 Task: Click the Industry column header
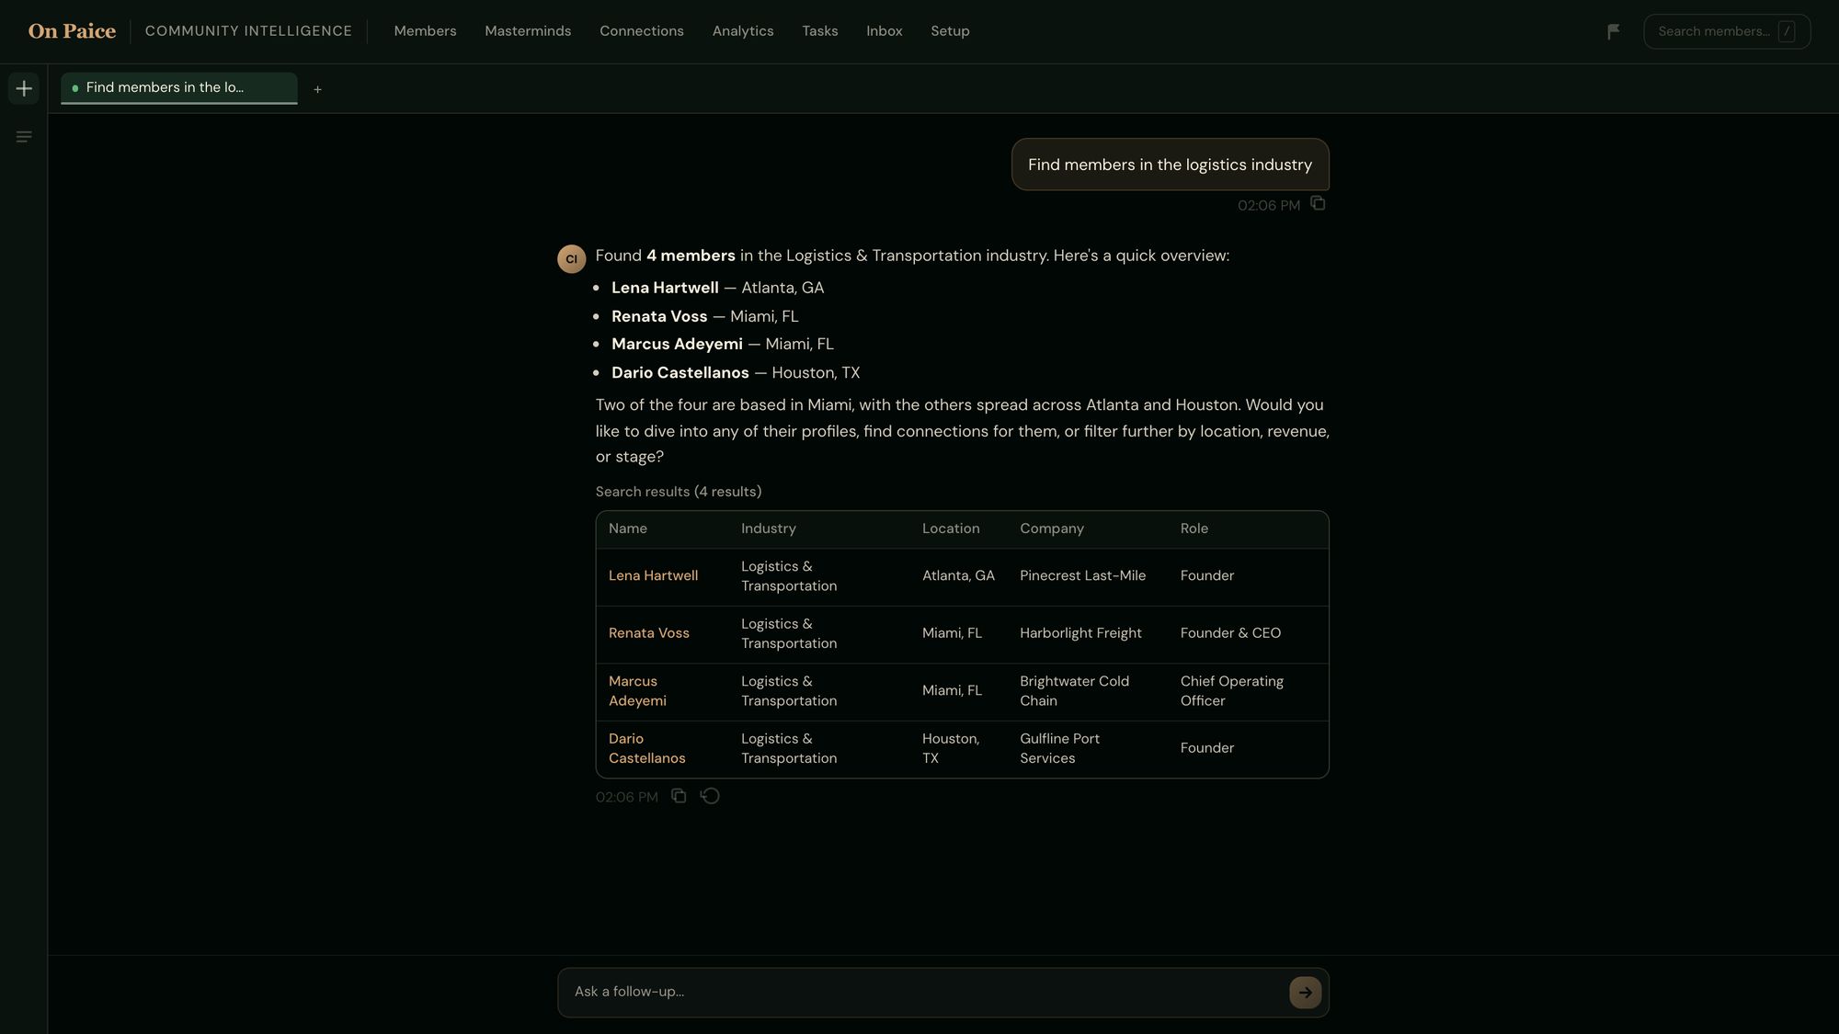(x=768, y=528)
